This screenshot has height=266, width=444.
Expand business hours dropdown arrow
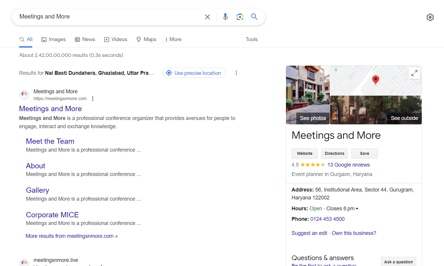coord(357,209)
